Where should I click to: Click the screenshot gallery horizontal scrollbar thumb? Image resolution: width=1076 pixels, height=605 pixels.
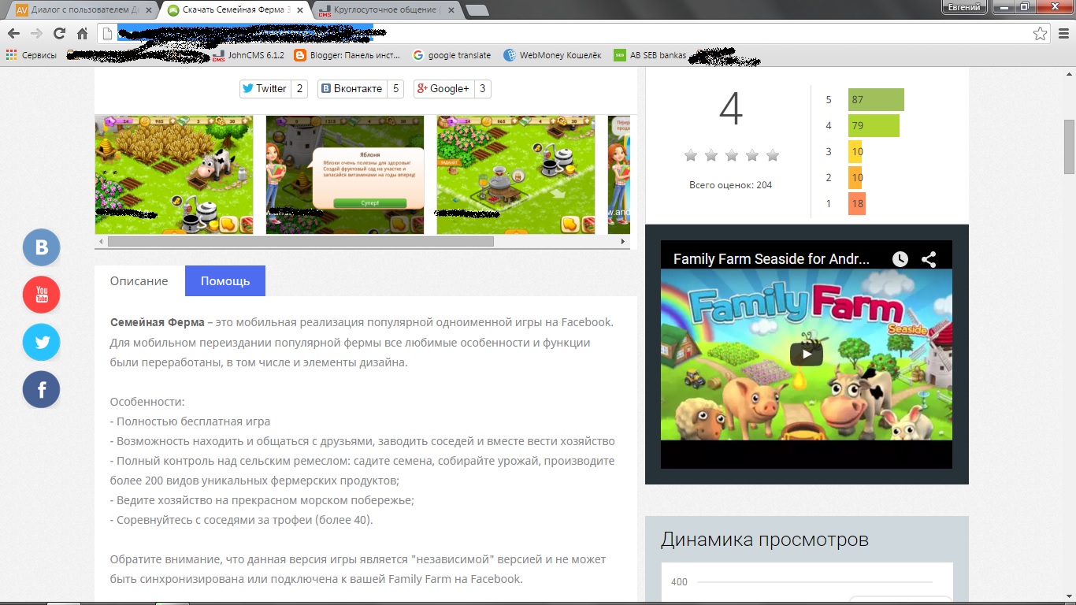pyautogui.click(x=301, y=242)
